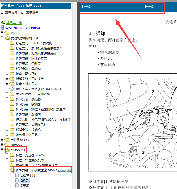Open 拆卸安装：正时皮带 entry
The width and height of the screenshot is (177, 189).
pos(30,79)
